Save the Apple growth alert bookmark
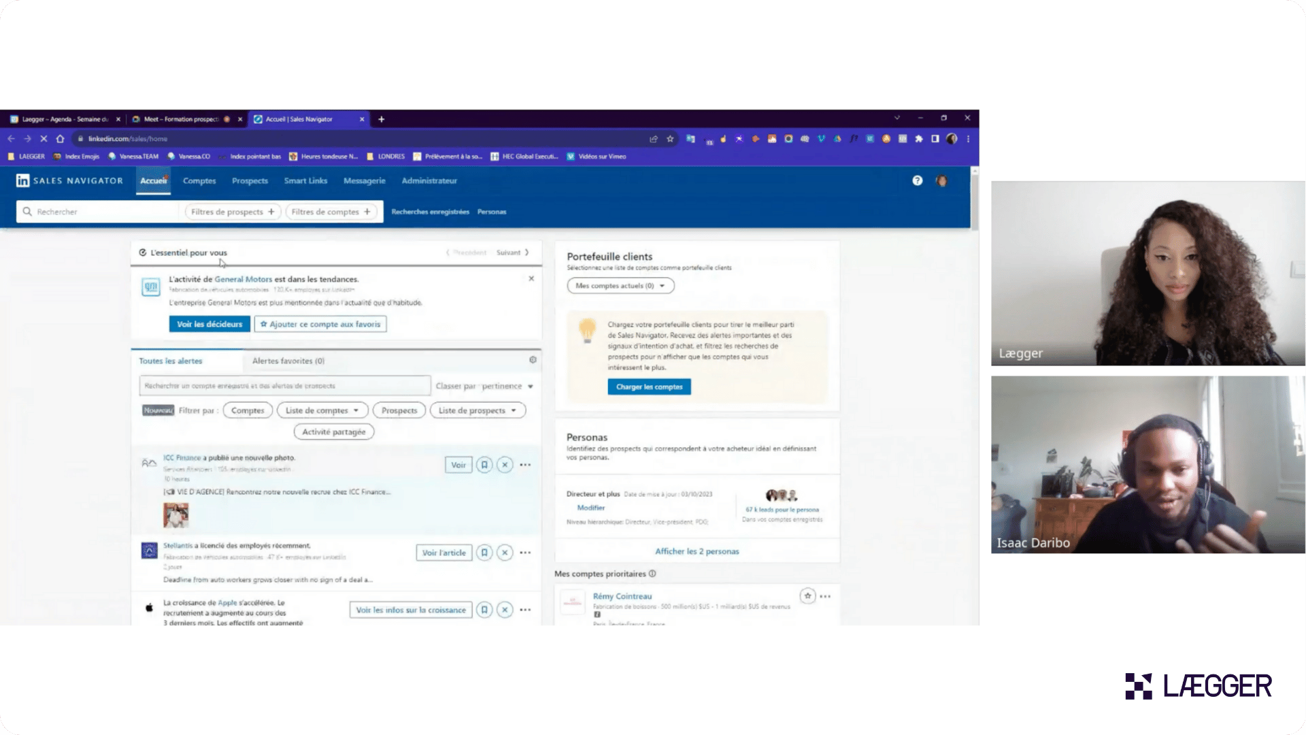 click(x=484, y=610)
